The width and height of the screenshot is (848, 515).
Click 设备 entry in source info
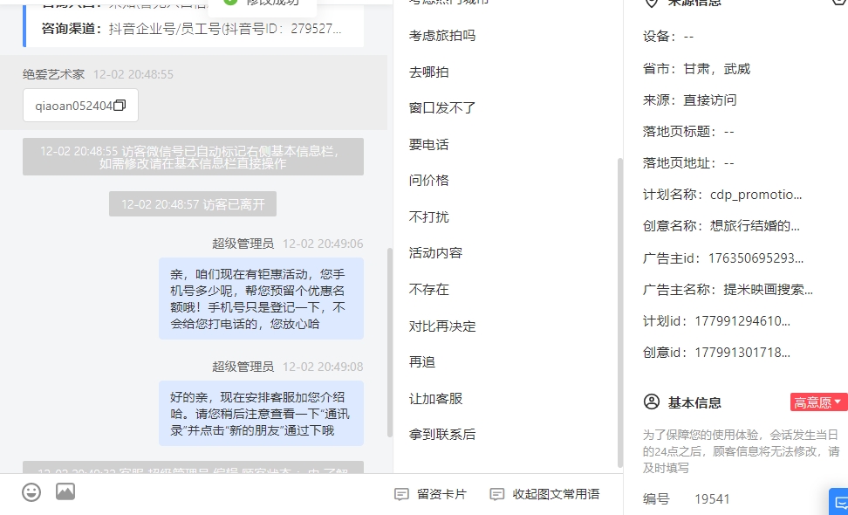click(668, 37)
